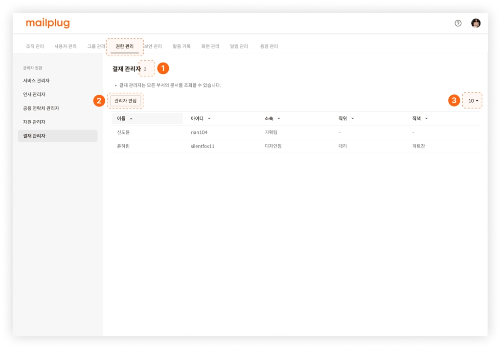Select 인사 관리자 in sidebar
The image size is (501, 349).
[34, 94]
